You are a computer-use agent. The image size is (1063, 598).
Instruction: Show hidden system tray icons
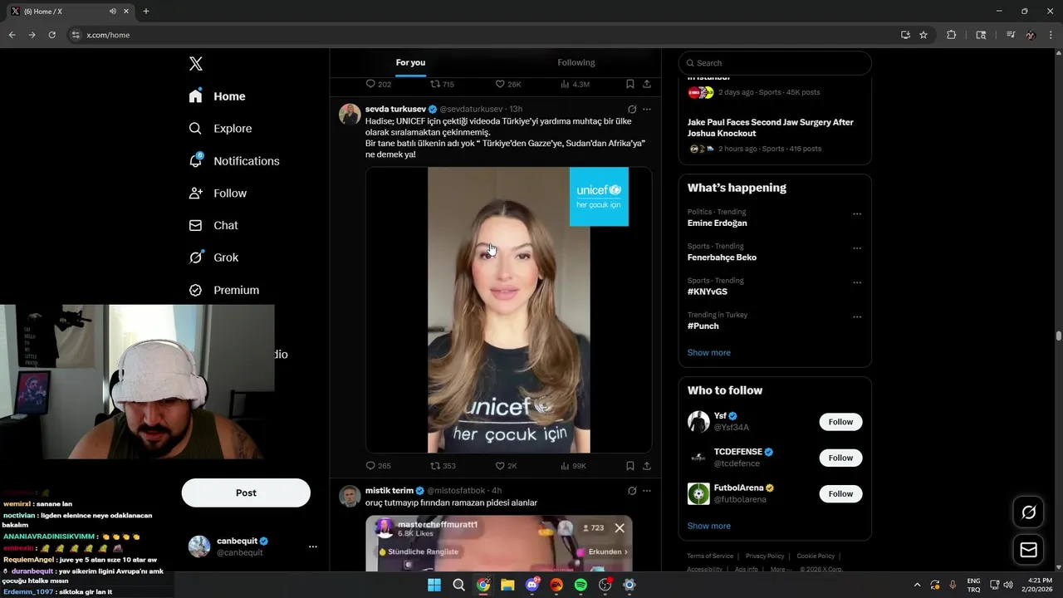917,585
